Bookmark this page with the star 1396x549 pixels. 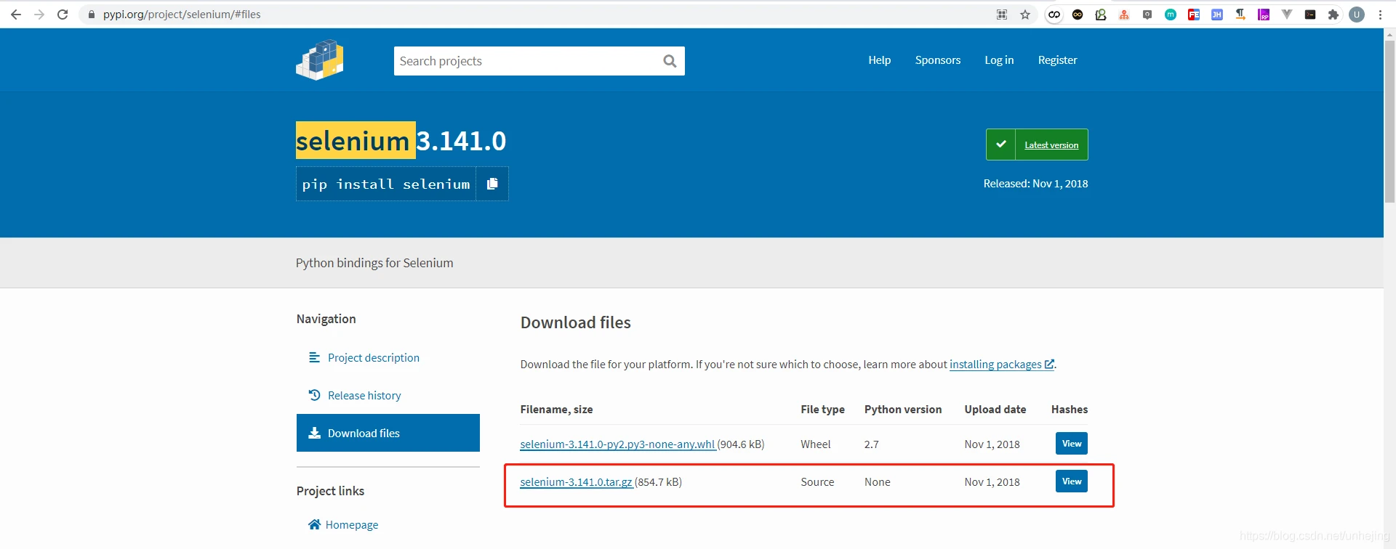(1025, 15)
